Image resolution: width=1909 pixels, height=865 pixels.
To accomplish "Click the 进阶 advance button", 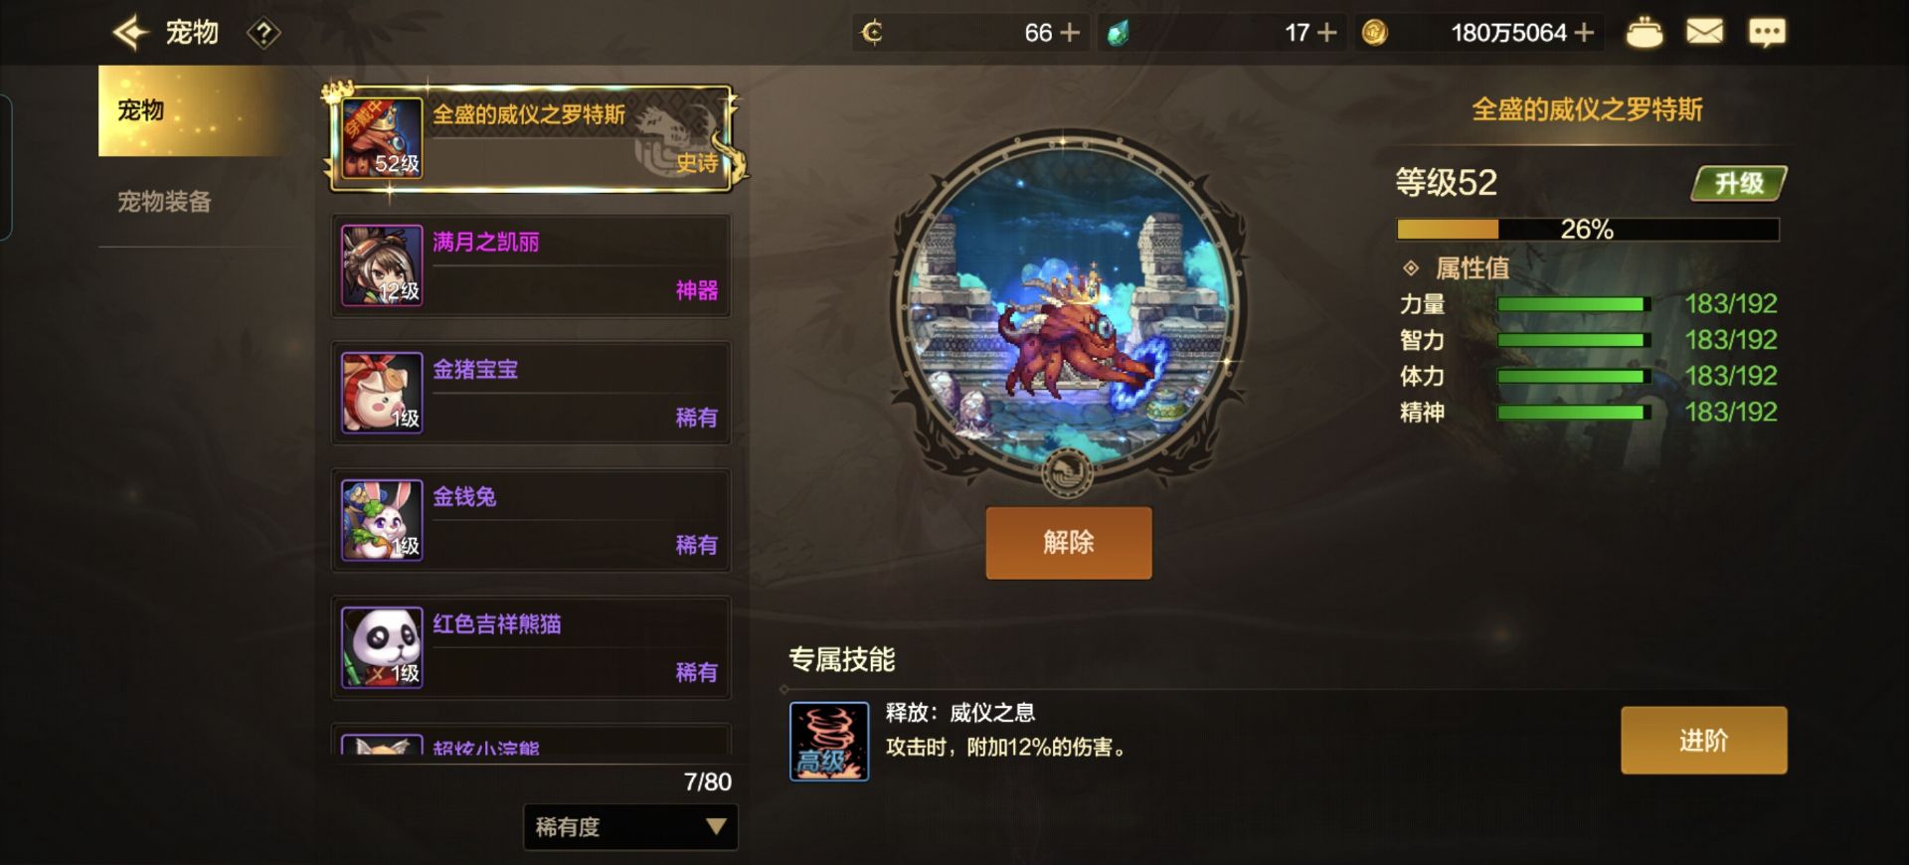I will (x=1703, y=741).
